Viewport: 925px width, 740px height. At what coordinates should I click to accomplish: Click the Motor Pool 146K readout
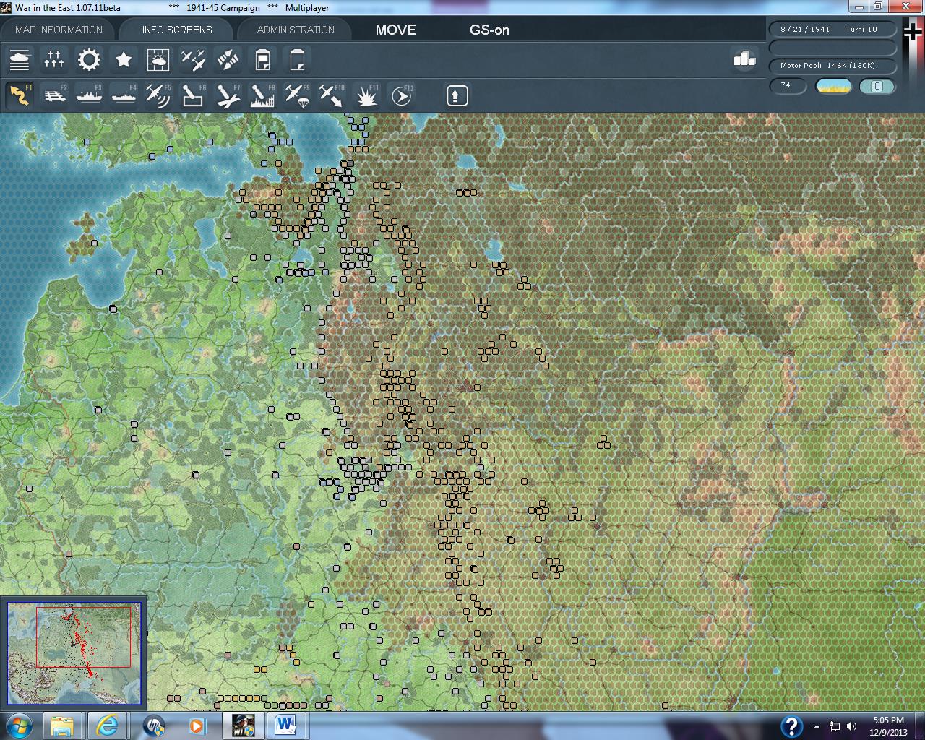(x=832, y=66)
